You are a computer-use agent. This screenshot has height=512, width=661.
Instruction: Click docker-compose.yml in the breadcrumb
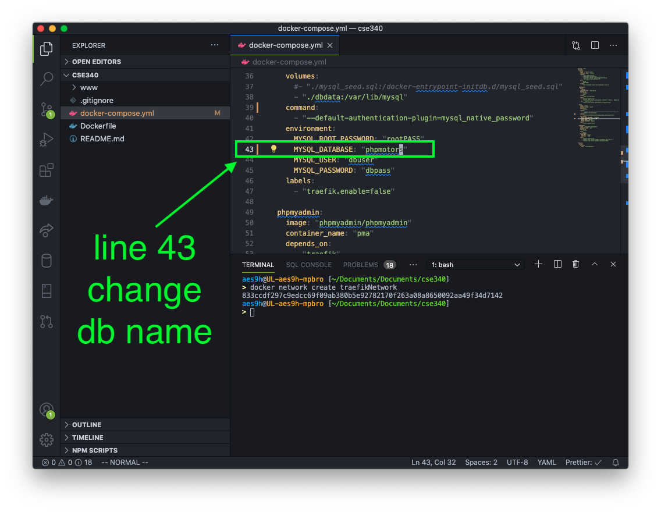click(289, 62)
